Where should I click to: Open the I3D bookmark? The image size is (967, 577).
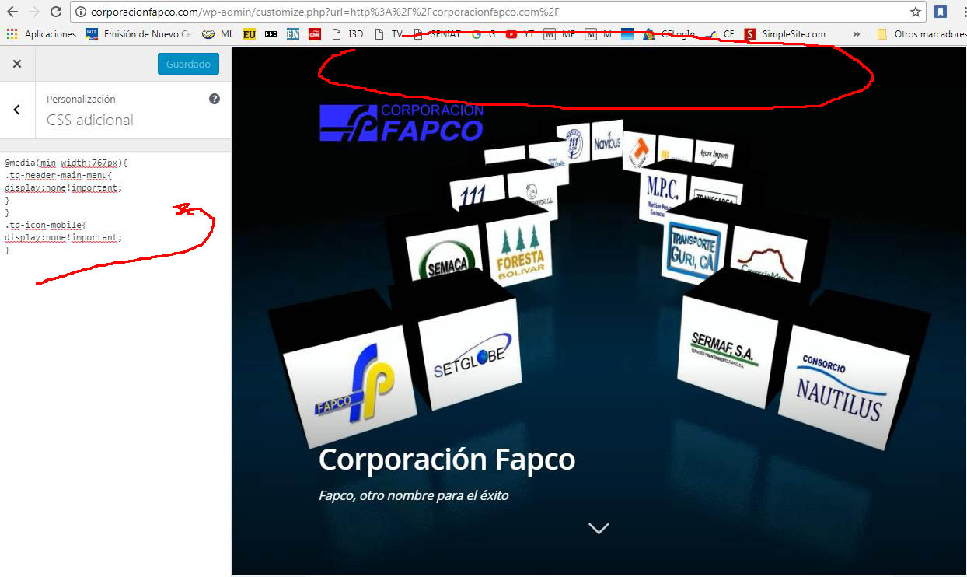point(347,34)
